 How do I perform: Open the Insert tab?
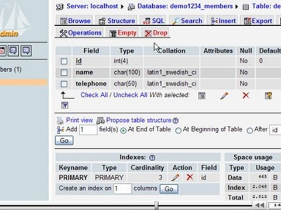point(223,20)
